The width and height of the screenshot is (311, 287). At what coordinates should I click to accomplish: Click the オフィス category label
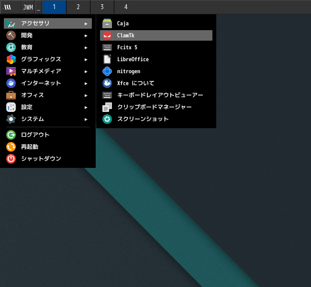[x=33, y=95]
